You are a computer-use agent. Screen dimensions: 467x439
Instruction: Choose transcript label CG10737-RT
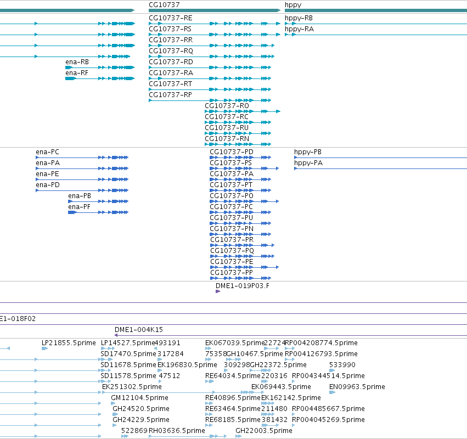[170, 84]
